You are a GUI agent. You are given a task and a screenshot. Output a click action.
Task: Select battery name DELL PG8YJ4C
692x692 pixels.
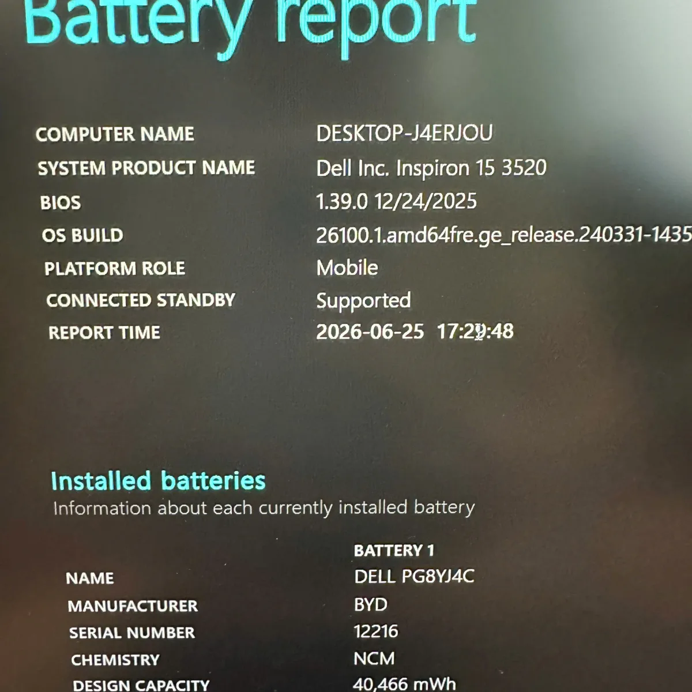414,576
